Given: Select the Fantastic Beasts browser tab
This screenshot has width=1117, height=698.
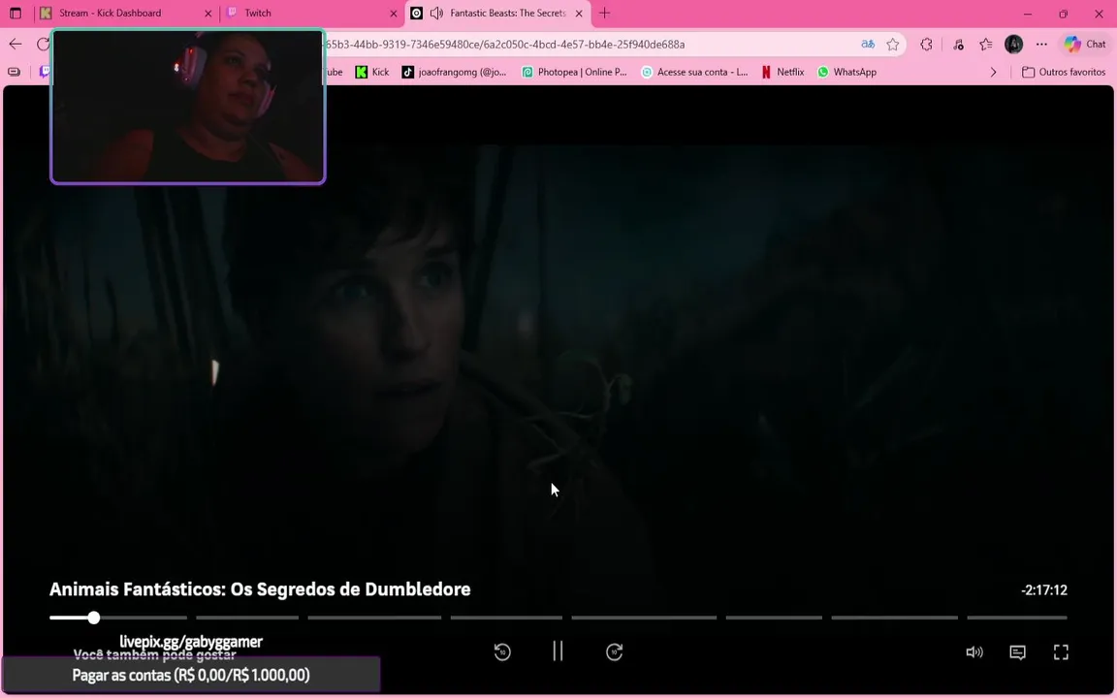Looking at the screenshot, I should click(x=497, y=13).
